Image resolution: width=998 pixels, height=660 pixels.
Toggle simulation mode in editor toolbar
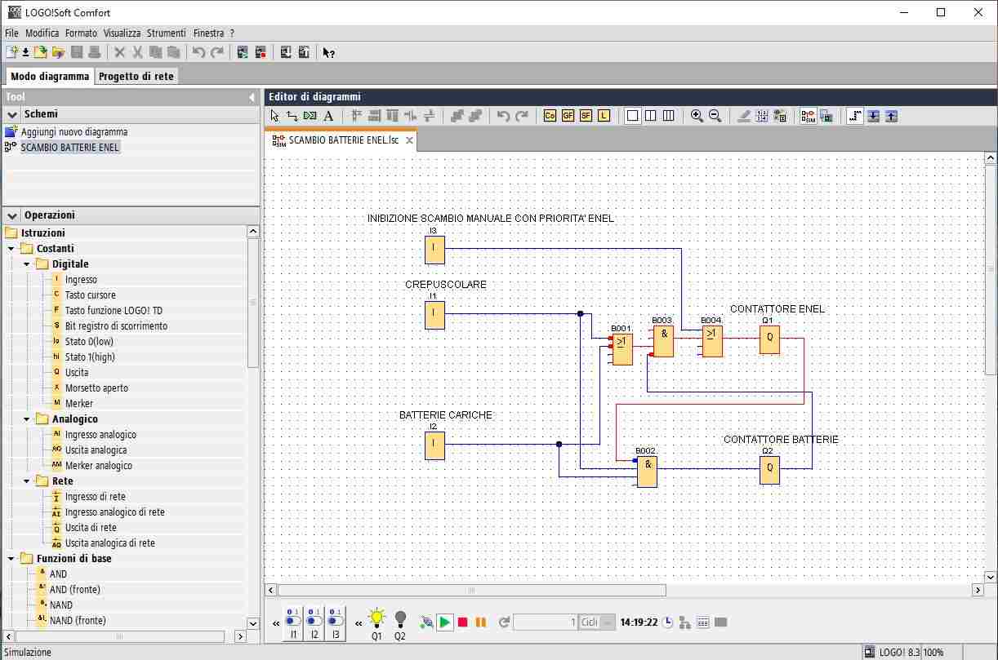808,116
